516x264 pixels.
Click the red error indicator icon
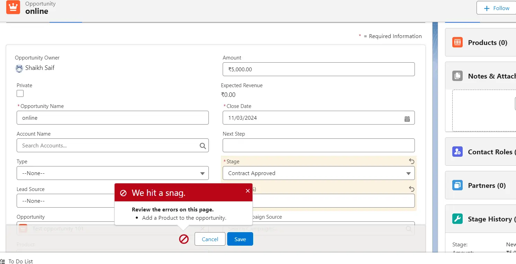pos(184,239)
